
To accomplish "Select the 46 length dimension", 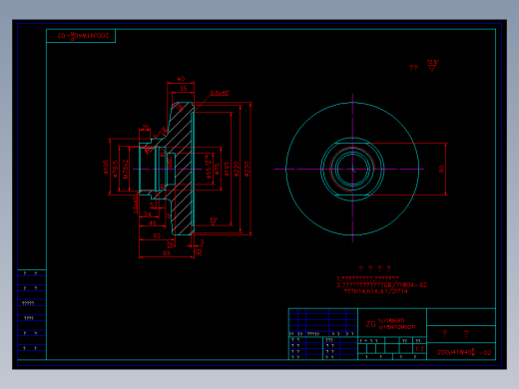I will (153, 223).
